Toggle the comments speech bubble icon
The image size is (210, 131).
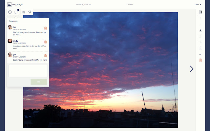click(x=16, y=12)
